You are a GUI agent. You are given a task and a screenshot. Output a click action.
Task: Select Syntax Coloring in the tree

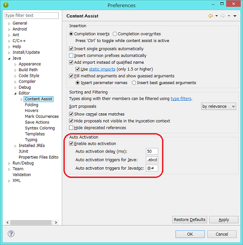pyautogui.click(x=40, y=128)
